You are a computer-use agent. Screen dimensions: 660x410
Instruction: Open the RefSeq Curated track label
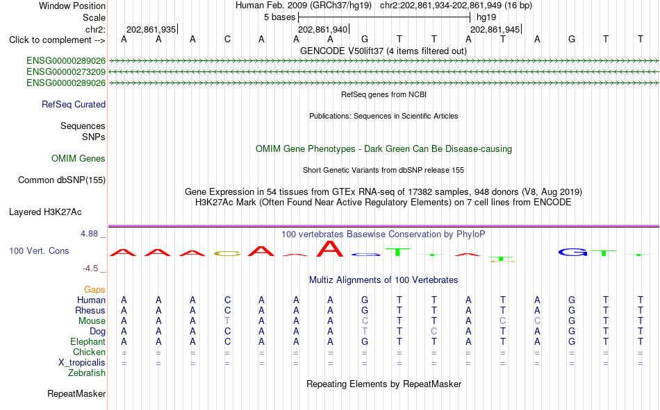tap(73, 104)
